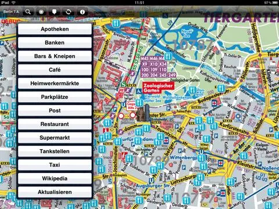This screenshot has width=279, height=209.
Task: Tap the 11:51 clock in status bar
Action: tap(139, 2)
